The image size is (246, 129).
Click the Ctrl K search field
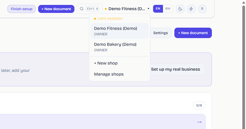pyautogui.click(x=89, y=9)
